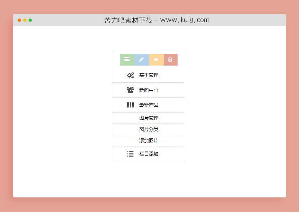Click the orange traffic-light dot in titlebar

(19, 21)
